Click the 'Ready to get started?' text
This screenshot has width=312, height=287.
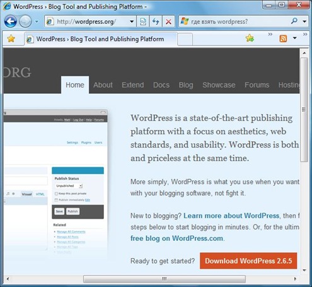pos(163,261)
